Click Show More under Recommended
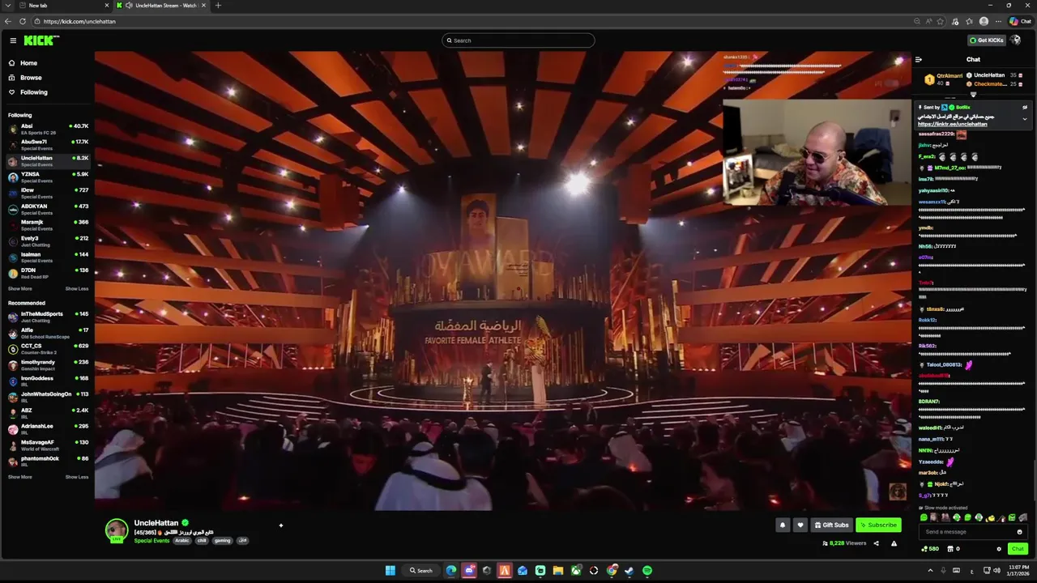1037x583 pixels. (20, 477)
